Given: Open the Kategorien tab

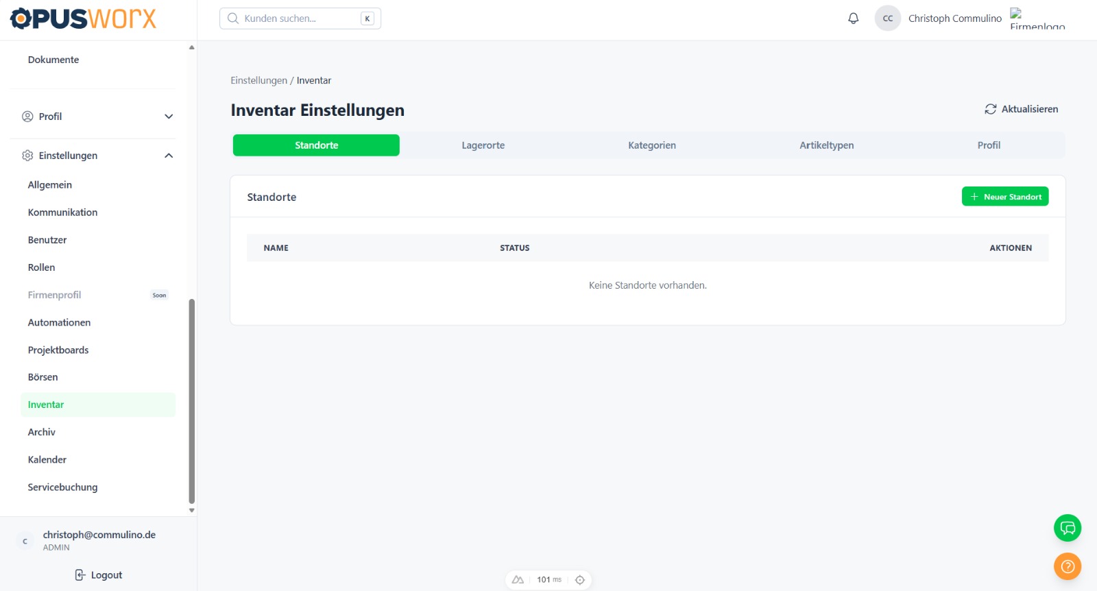Looking at the screenshot, I should [652, 145].
